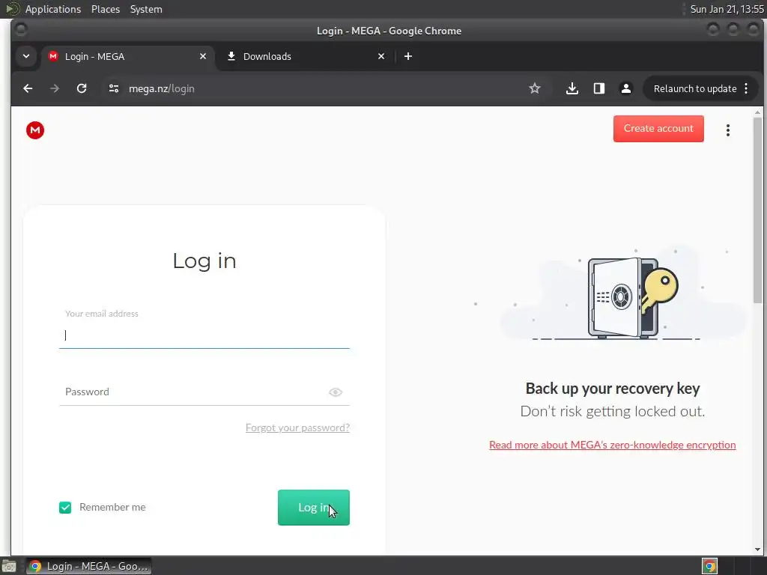Open Forgot your password link

[297, 428]
